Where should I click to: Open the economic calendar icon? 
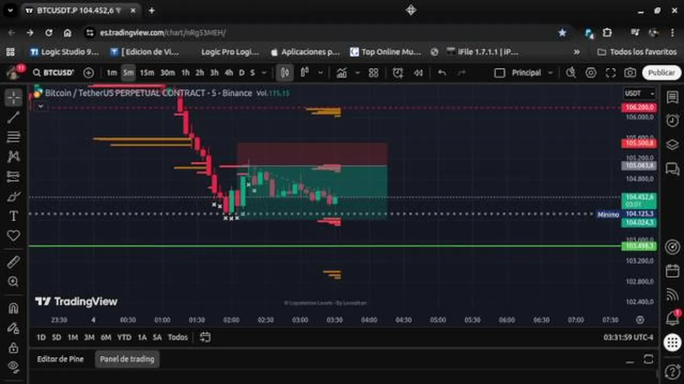(x=672, y=271)
